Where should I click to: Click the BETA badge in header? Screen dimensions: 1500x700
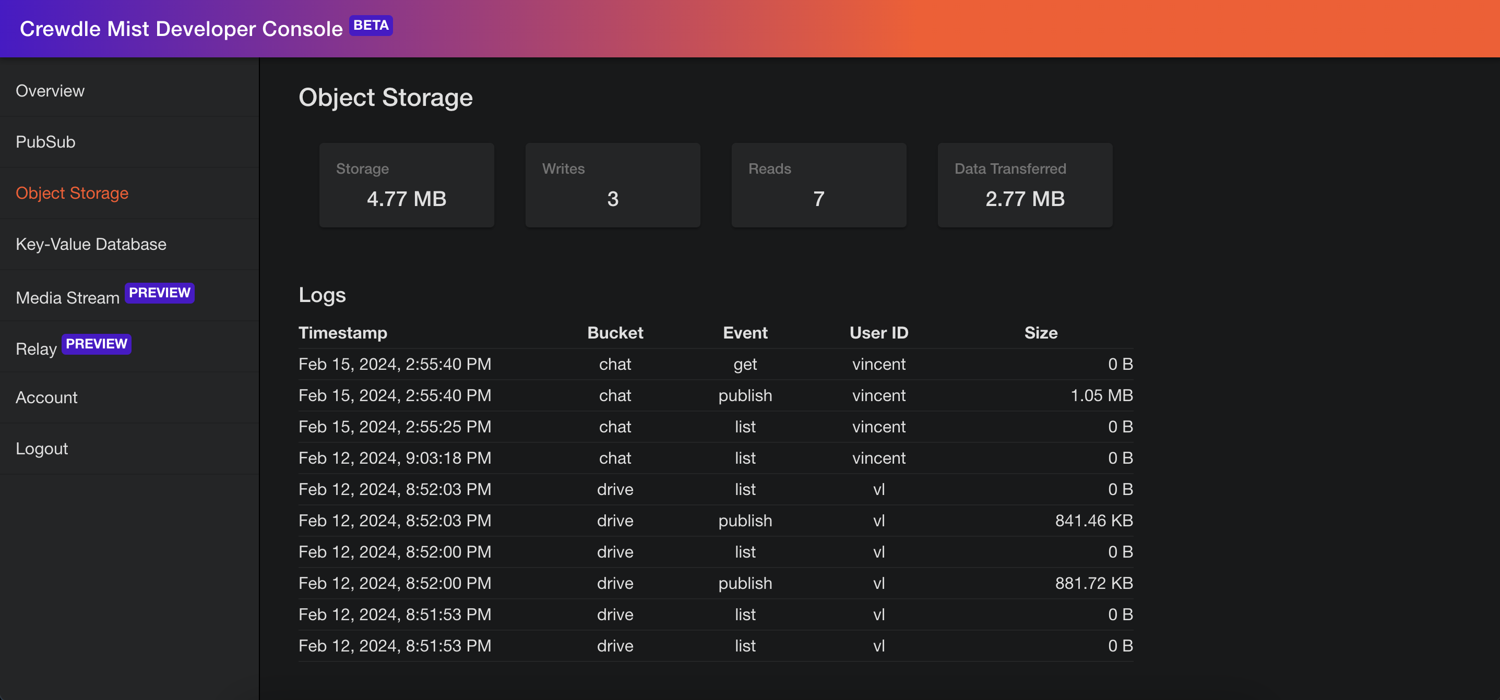[371, 26]
